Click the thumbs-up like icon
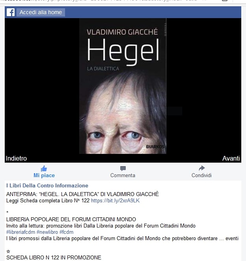Image resolution: width=246 pixels, height=261 pixels. [x=44, y=168]
